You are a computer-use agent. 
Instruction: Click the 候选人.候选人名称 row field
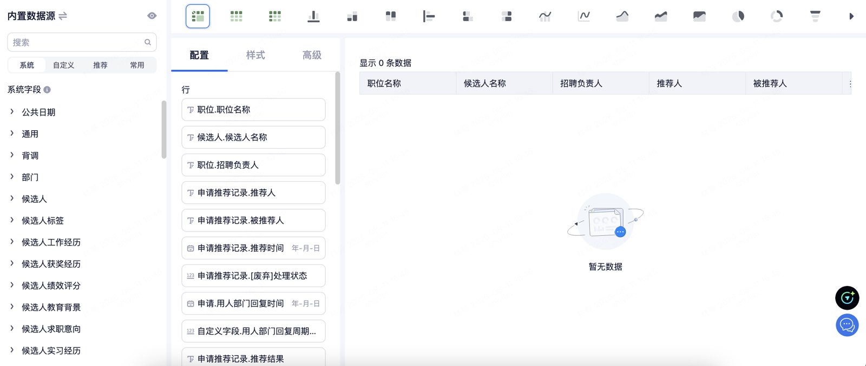253,137
